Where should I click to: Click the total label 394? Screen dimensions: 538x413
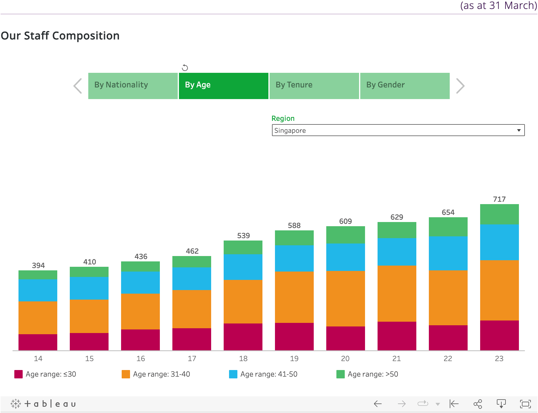tap(38, 266)
